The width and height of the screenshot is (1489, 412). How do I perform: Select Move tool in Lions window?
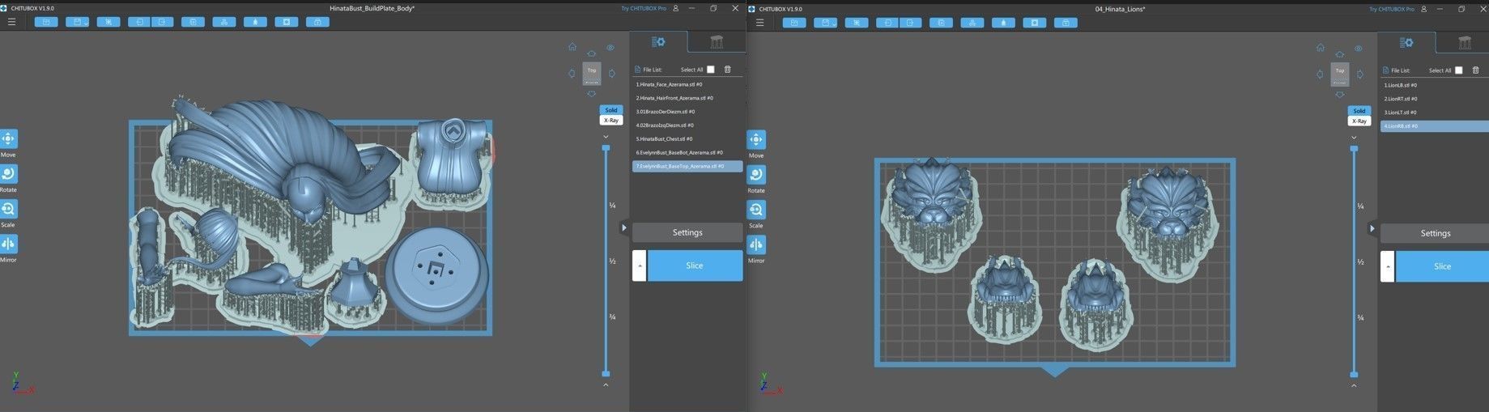click(756, 140)
